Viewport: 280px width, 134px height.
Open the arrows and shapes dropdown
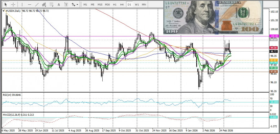[75, 5]
